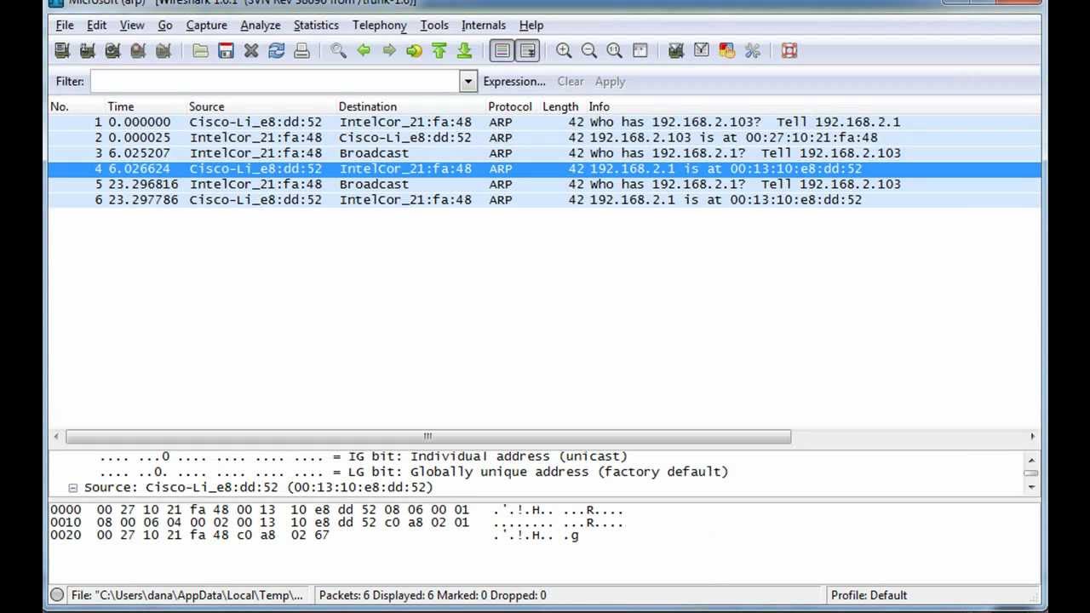Click into the display Filter field
Image resolution: width=1090 pixels, height=613 pixels.
[x=275, y=82]
